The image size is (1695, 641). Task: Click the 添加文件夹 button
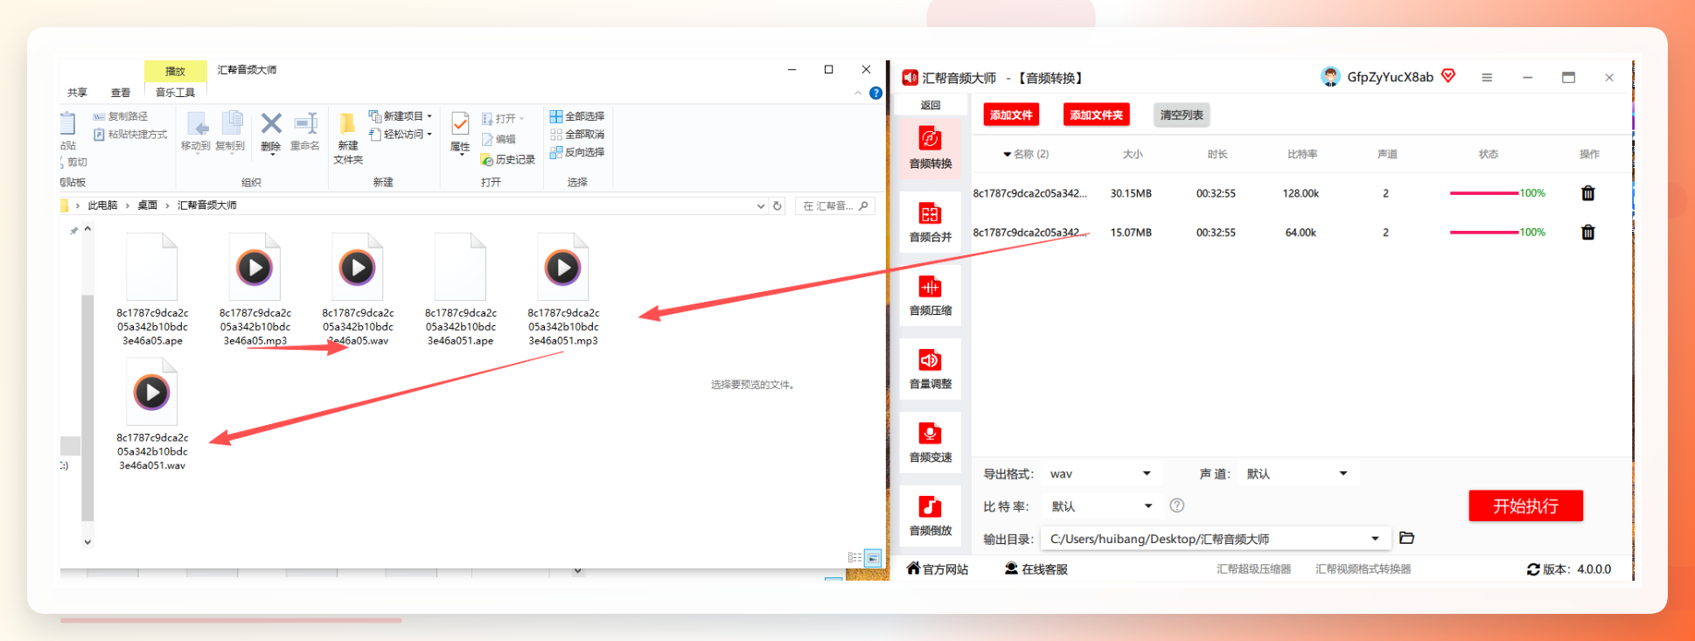point(1096,115)
